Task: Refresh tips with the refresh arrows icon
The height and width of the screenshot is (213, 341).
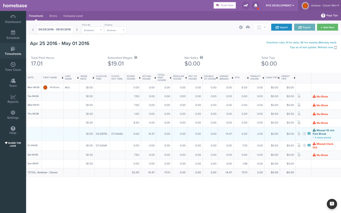Action: point(335,48)
